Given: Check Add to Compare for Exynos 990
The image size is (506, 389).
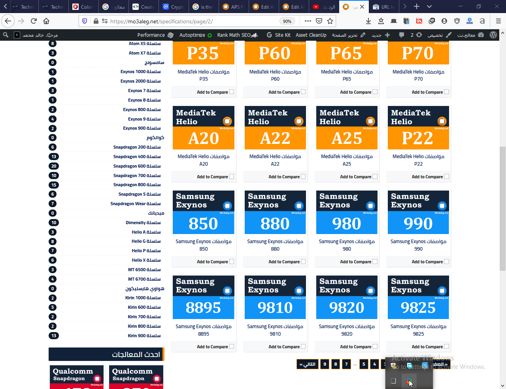Looking at the screenshot, I should (x=446, y=261).
